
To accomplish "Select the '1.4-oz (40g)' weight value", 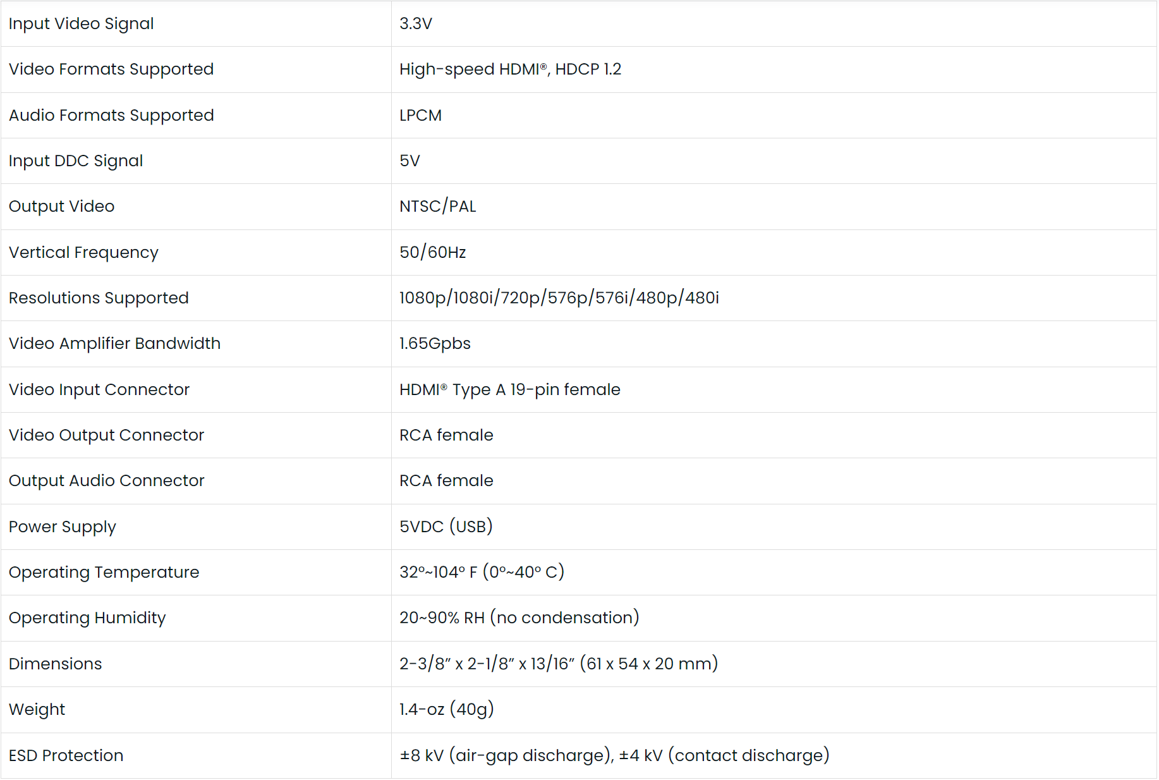I will pos(446,710).
